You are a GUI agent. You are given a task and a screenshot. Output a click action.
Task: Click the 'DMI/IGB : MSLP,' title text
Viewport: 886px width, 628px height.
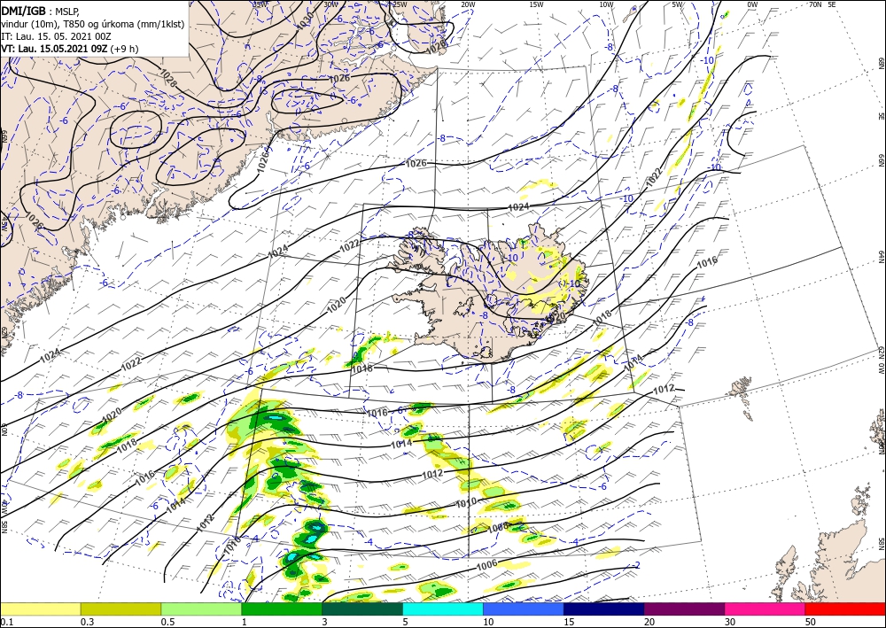pyautogui.click(x=40, y=10)
